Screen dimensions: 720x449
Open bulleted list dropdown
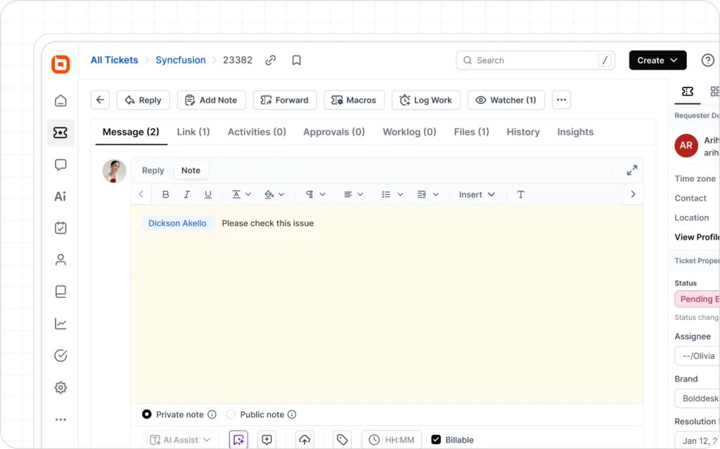pyautogui.click(x=392, y=195)
